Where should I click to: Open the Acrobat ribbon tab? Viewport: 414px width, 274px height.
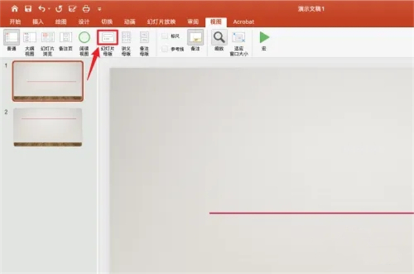[244, 21]
